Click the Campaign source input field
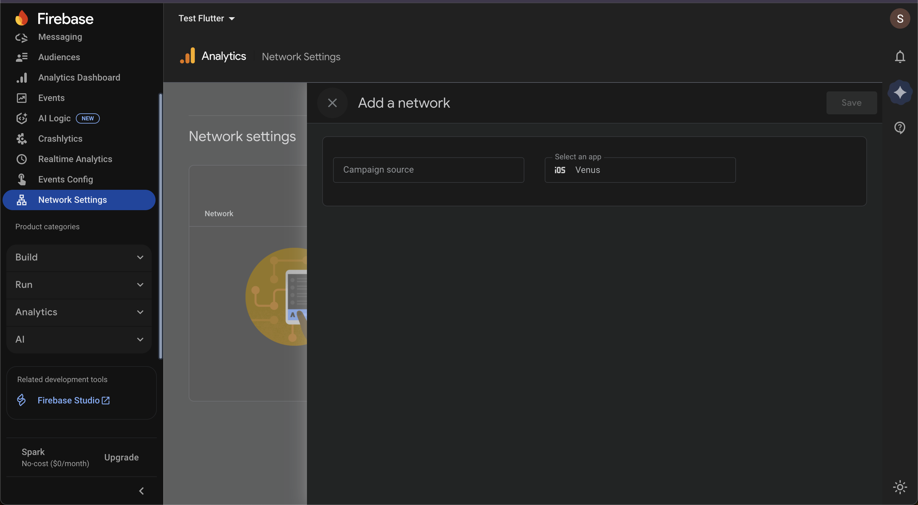Screen dimensions: 918x505 pyautogui.click(x=428, y=170)
